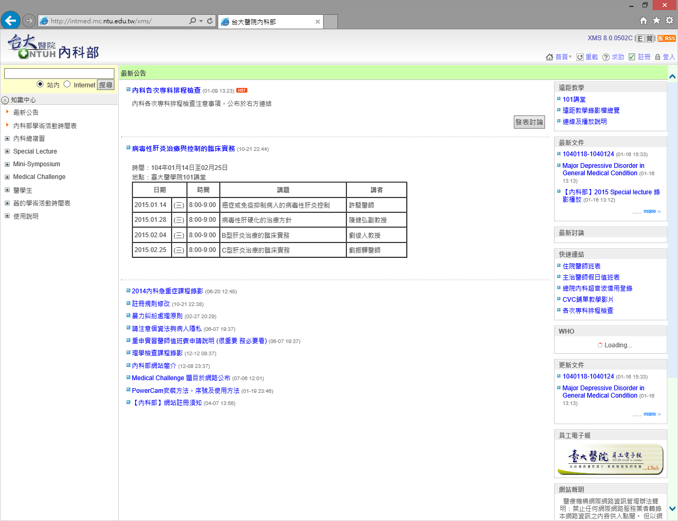Select the 站內 radio button
678x521 pixels.
[x=40, y=84]
